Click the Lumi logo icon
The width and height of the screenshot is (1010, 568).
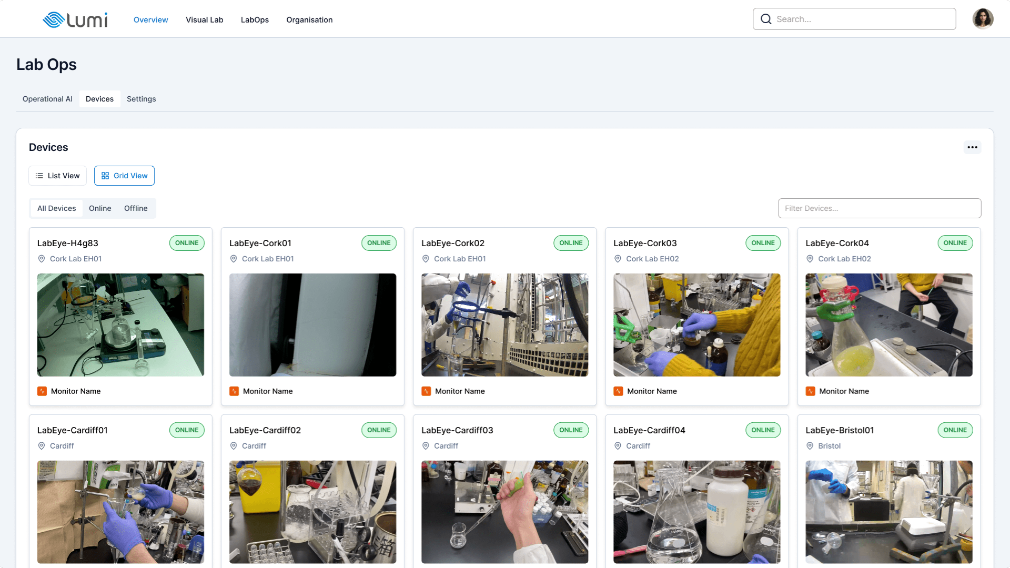53,19
